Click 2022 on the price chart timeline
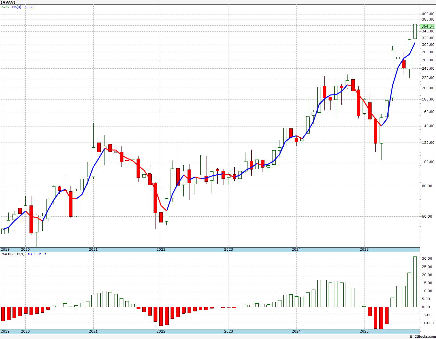436x339 pixels. coord(161,249)
